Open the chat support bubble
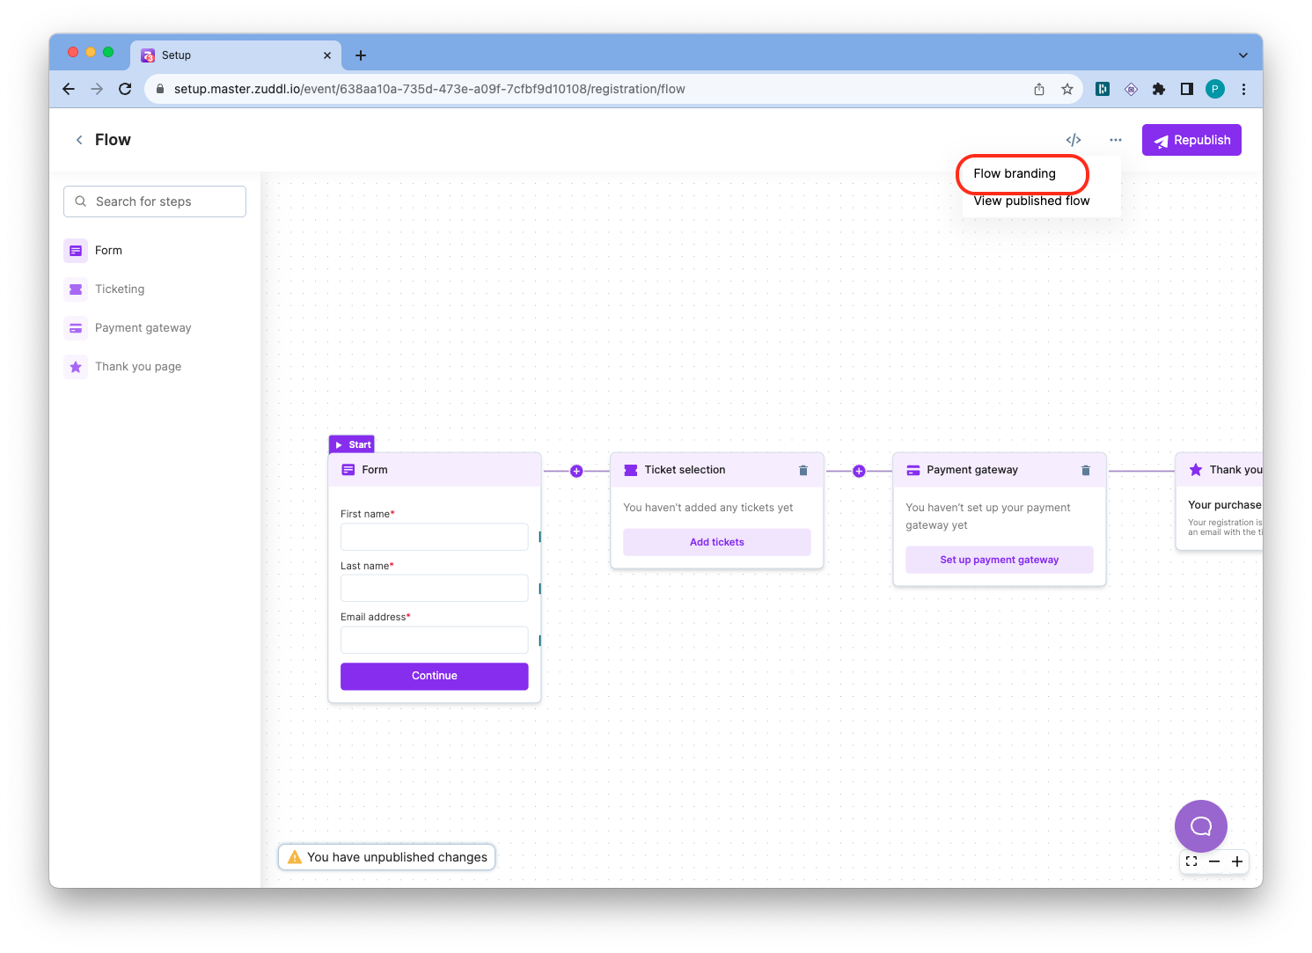 tap(1201, 826)
